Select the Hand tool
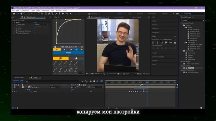Viewport: 216px width, 121px height. 21,13
